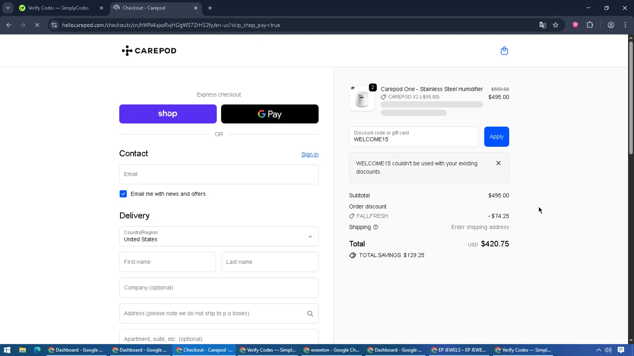
Task: Open the Checkout - Carepod taskbar window
Action: click(x=204, y=350)
